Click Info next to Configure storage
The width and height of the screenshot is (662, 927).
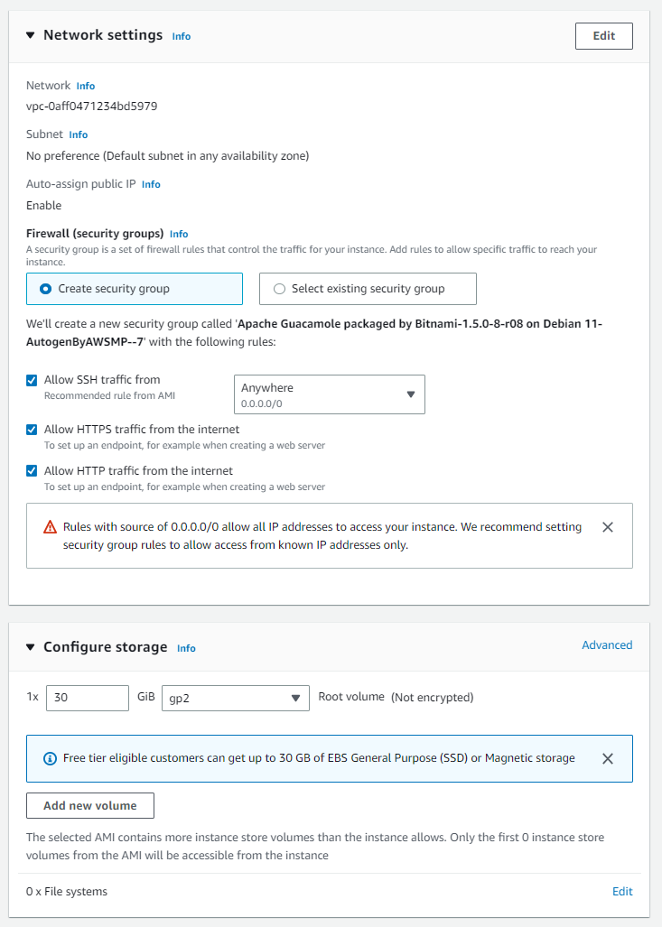tap(186, 648)
